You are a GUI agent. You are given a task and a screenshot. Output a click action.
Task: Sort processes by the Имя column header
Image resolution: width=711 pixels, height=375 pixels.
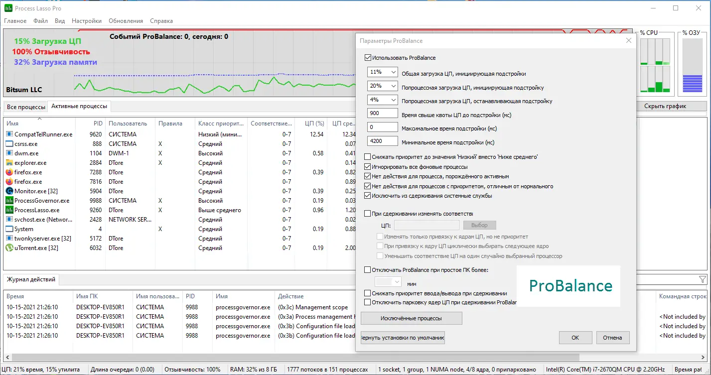tap(39, 124)
